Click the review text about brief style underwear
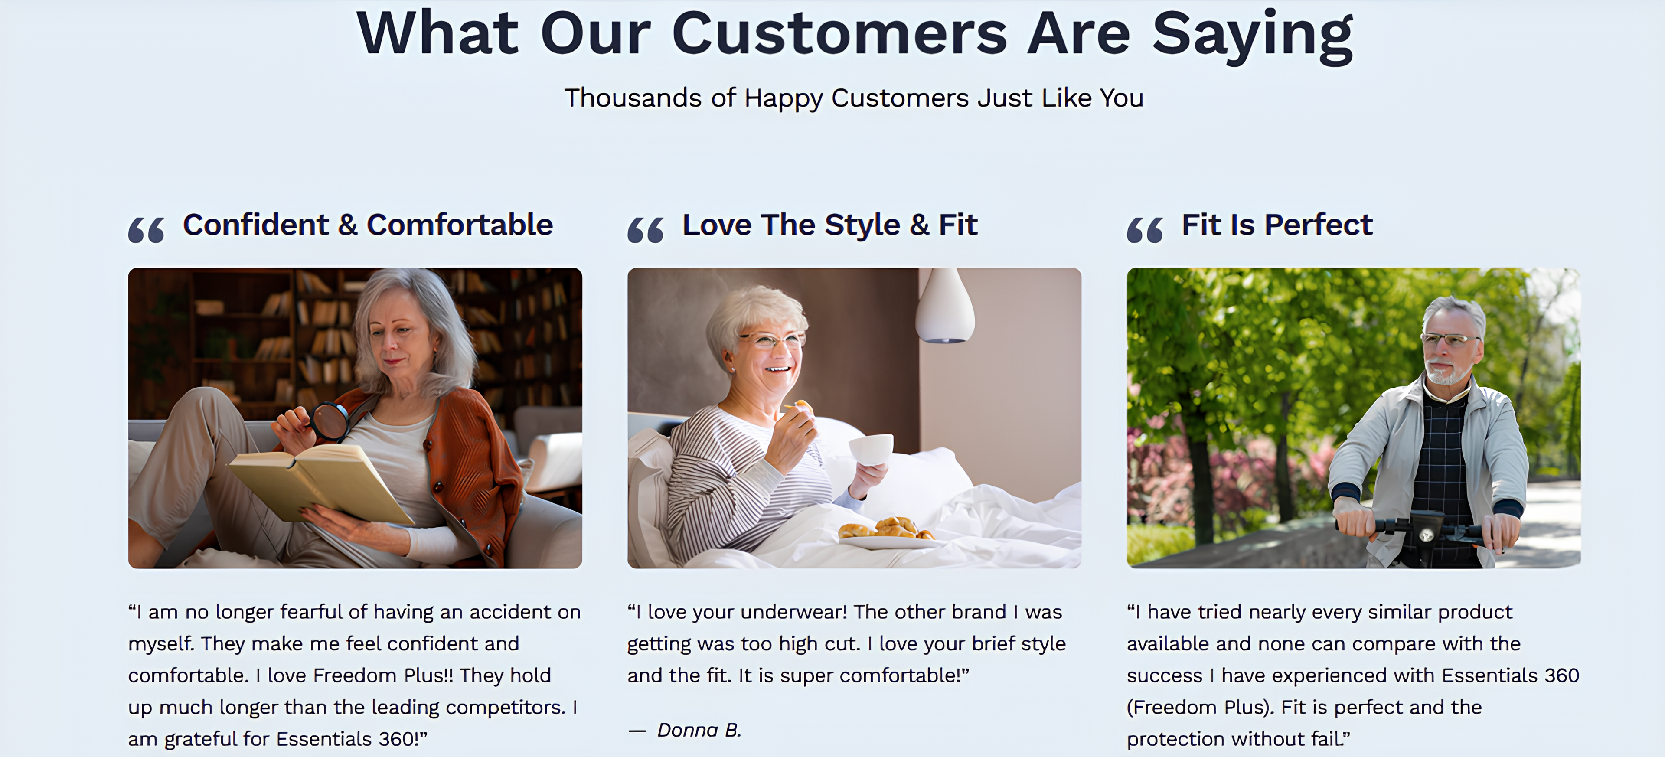This screenshot has width=1665, height=757. click(846, 643)
